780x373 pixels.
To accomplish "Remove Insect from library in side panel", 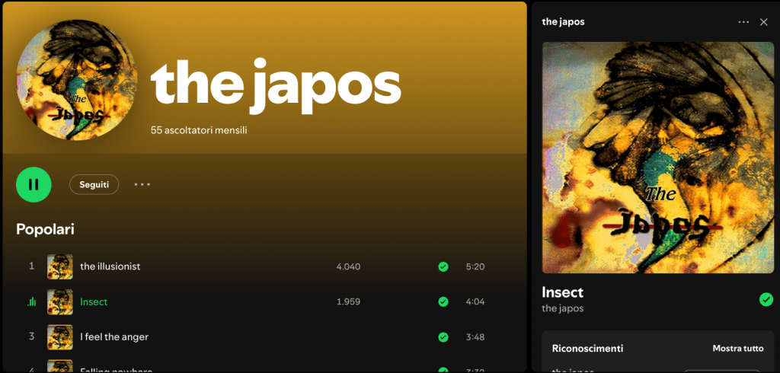I will (766, 299).
